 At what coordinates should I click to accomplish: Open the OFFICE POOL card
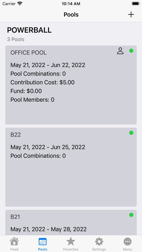pyautogui.click(x=71, y=85)
